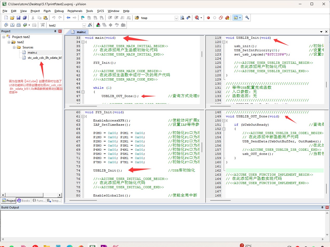Insert a breakpoint with the red dot

tap(208, 18)
